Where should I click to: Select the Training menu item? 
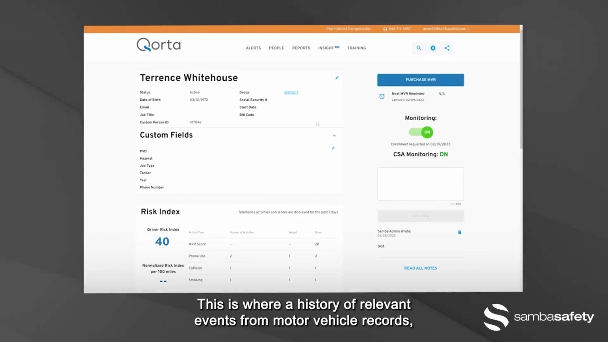point(356,48)
